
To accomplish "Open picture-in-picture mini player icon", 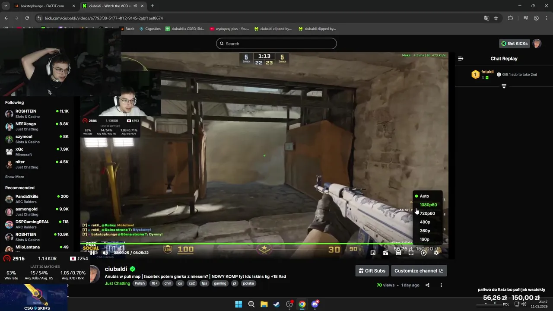I will (373, 253).
